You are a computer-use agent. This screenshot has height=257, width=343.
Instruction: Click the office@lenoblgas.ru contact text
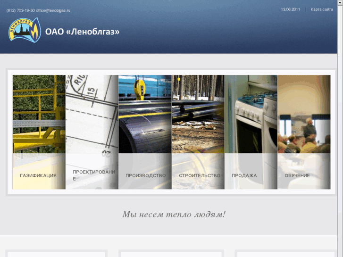(x=53, y=10)
